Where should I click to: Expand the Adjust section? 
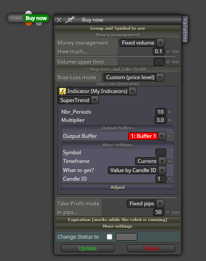[x=117, y=188]
